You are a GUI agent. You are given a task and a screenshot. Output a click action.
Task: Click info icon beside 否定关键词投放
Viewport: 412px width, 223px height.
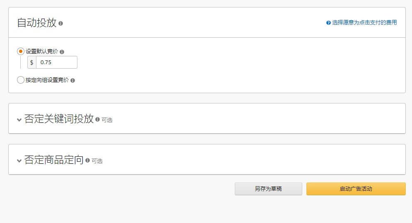[98, 119]
